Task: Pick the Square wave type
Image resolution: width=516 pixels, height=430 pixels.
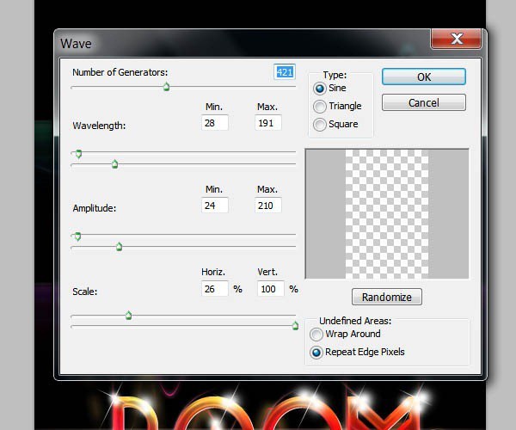Action: pyautogui.click(x=321, y=125)
